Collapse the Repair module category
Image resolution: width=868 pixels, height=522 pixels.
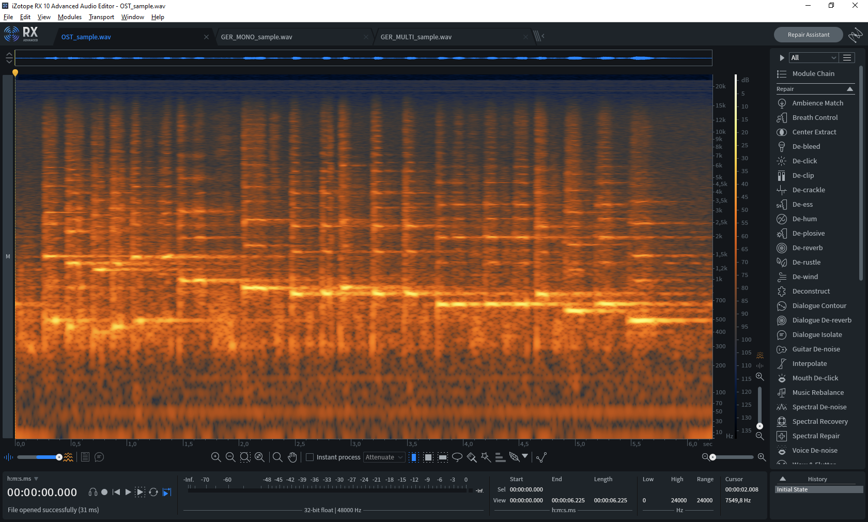click(x=850, y=89)
